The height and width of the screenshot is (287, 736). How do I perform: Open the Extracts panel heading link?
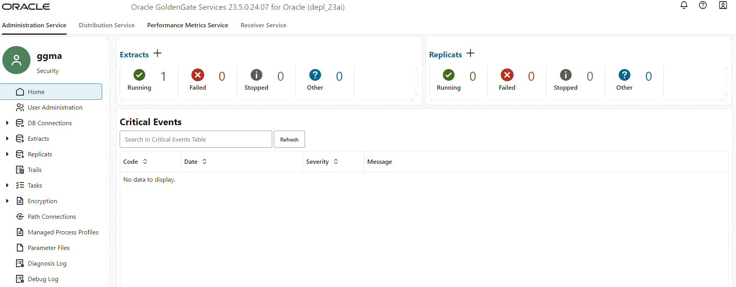pyautogui.click(x=134, y=55)
